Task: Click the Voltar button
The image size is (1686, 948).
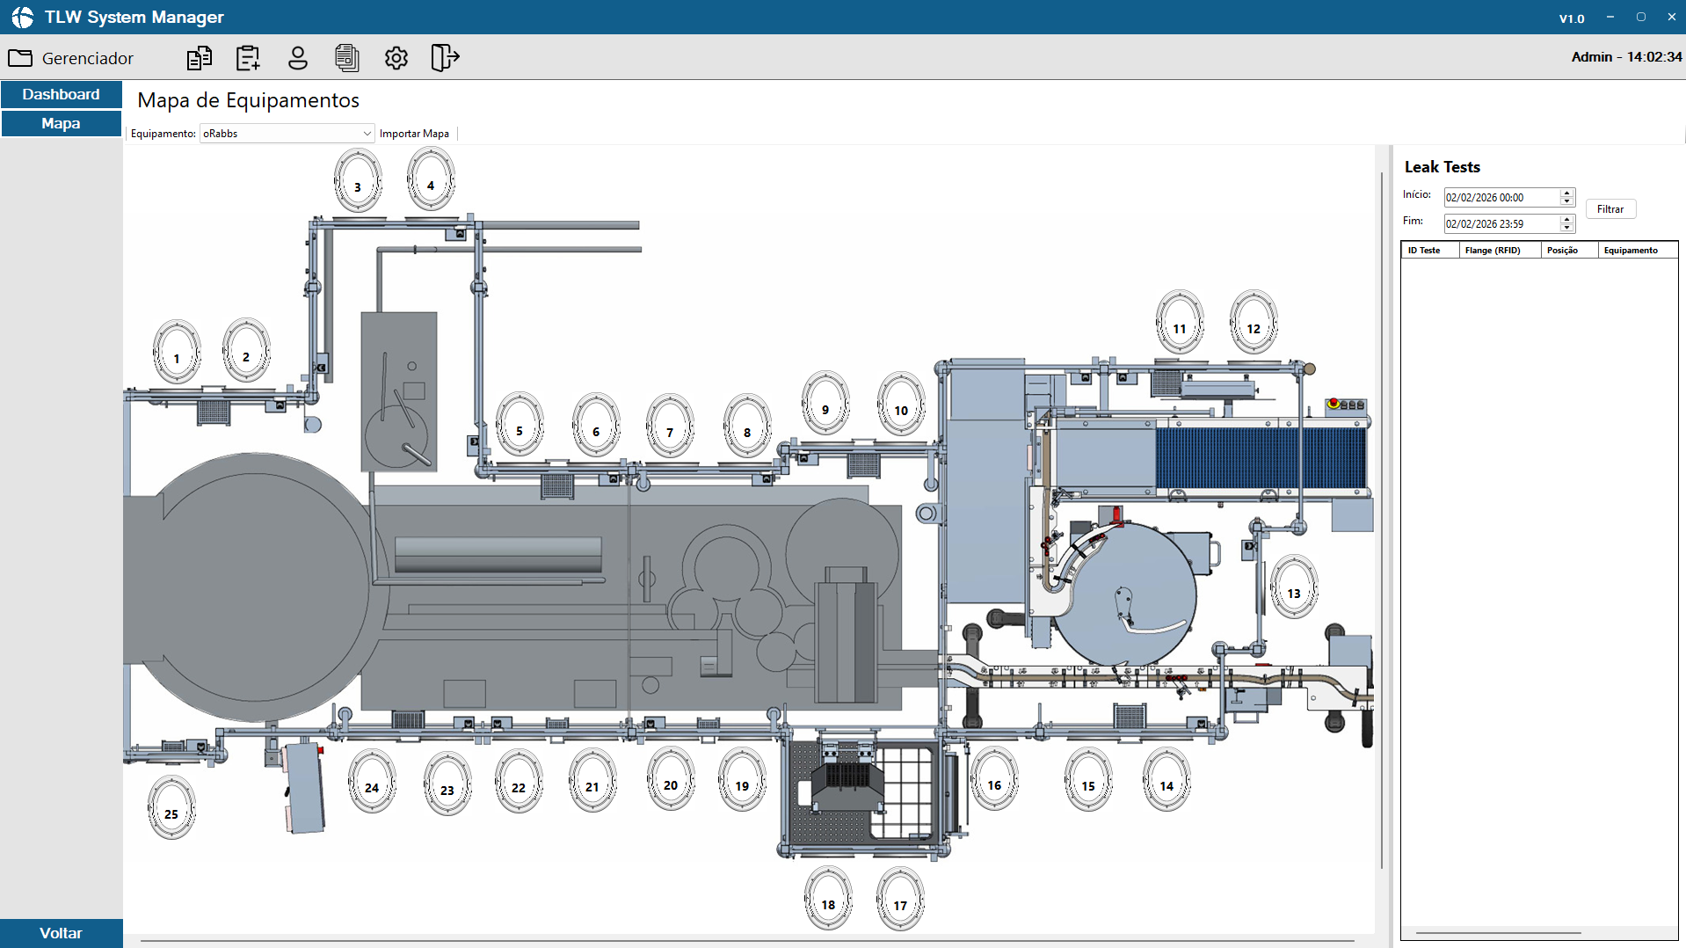Action: (61, 933)
